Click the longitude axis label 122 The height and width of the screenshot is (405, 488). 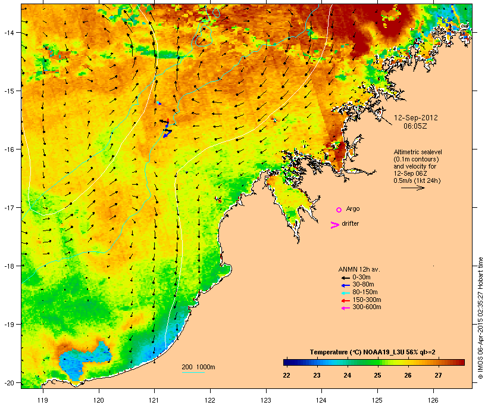[x=210, y=400]
